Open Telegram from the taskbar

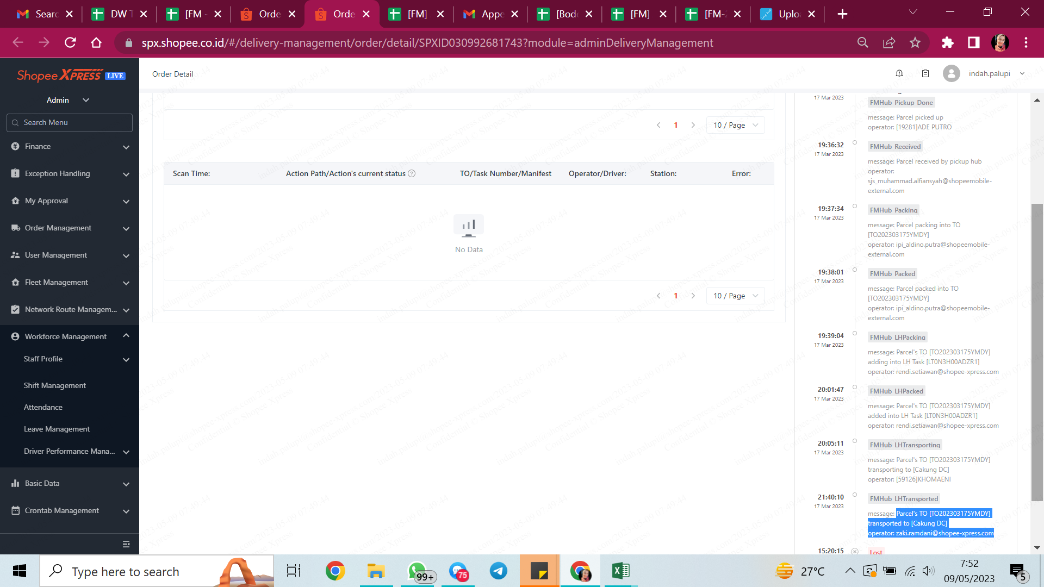tap(498, 571)
